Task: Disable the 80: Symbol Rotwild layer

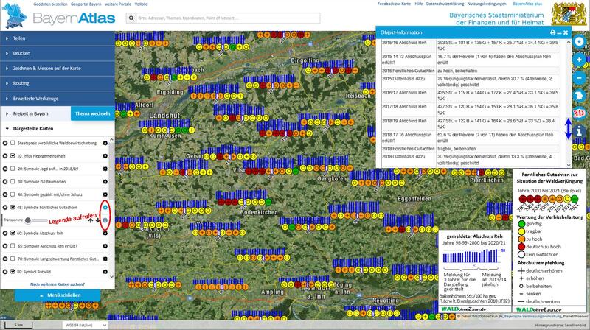Action: click(13, 272)
